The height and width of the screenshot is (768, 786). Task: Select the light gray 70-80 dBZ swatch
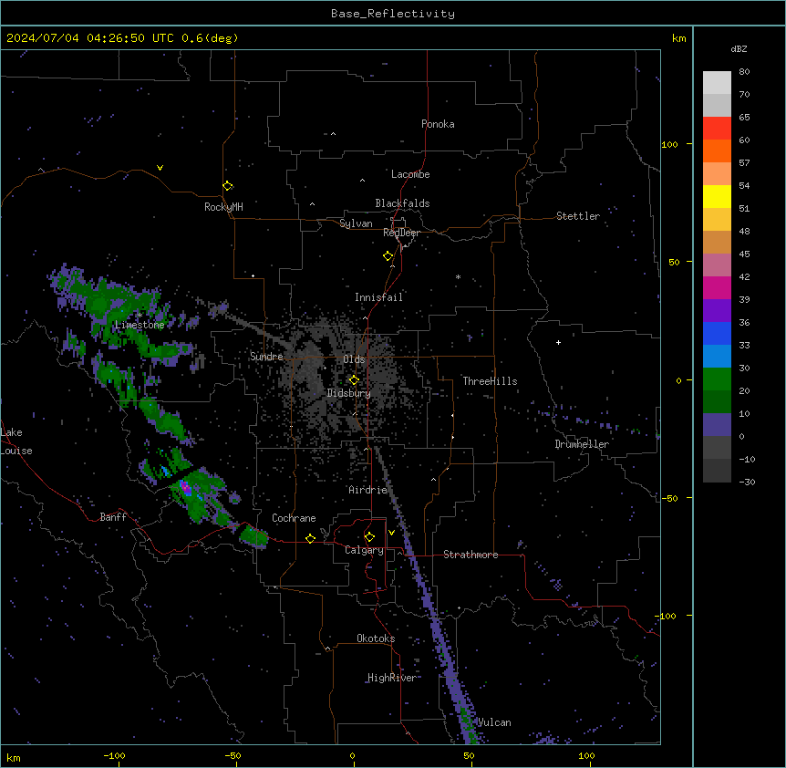point(717,83)
